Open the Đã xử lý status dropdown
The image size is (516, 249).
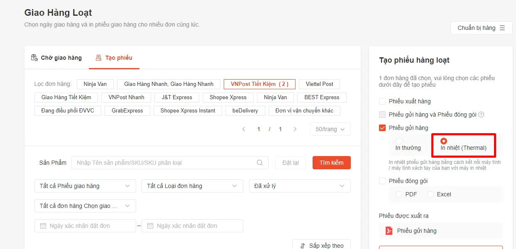pos(300,186)
